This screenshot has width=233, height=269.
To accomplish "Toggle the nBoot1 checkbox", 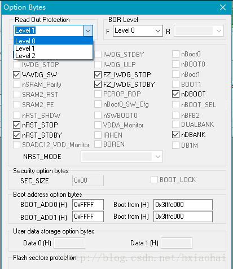I will 175,74.
